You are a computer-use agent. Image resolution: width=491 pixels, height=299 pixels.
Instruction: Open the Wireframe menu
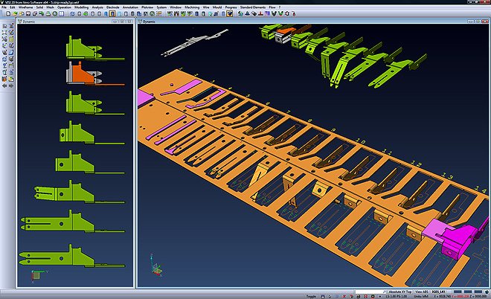[x=25, y=7]
